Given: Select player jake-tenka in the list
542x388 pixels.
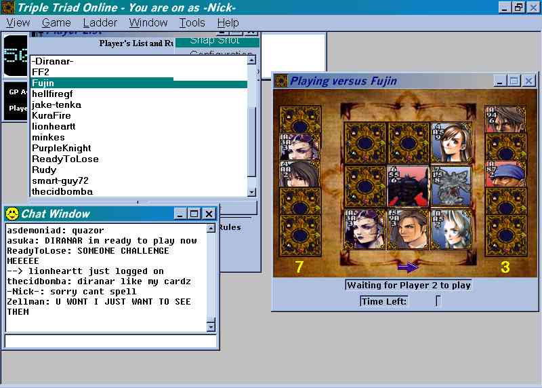Looking at the screenshot, I should (139, 104).
